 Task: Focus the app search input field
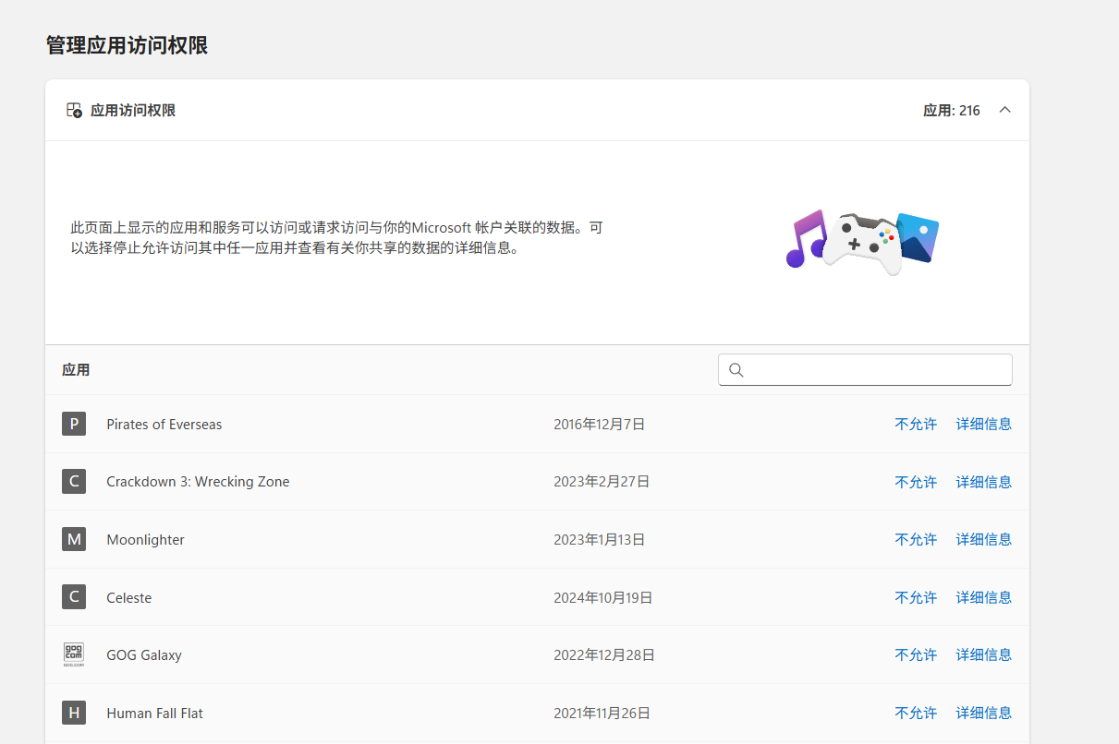pos(865,370)
